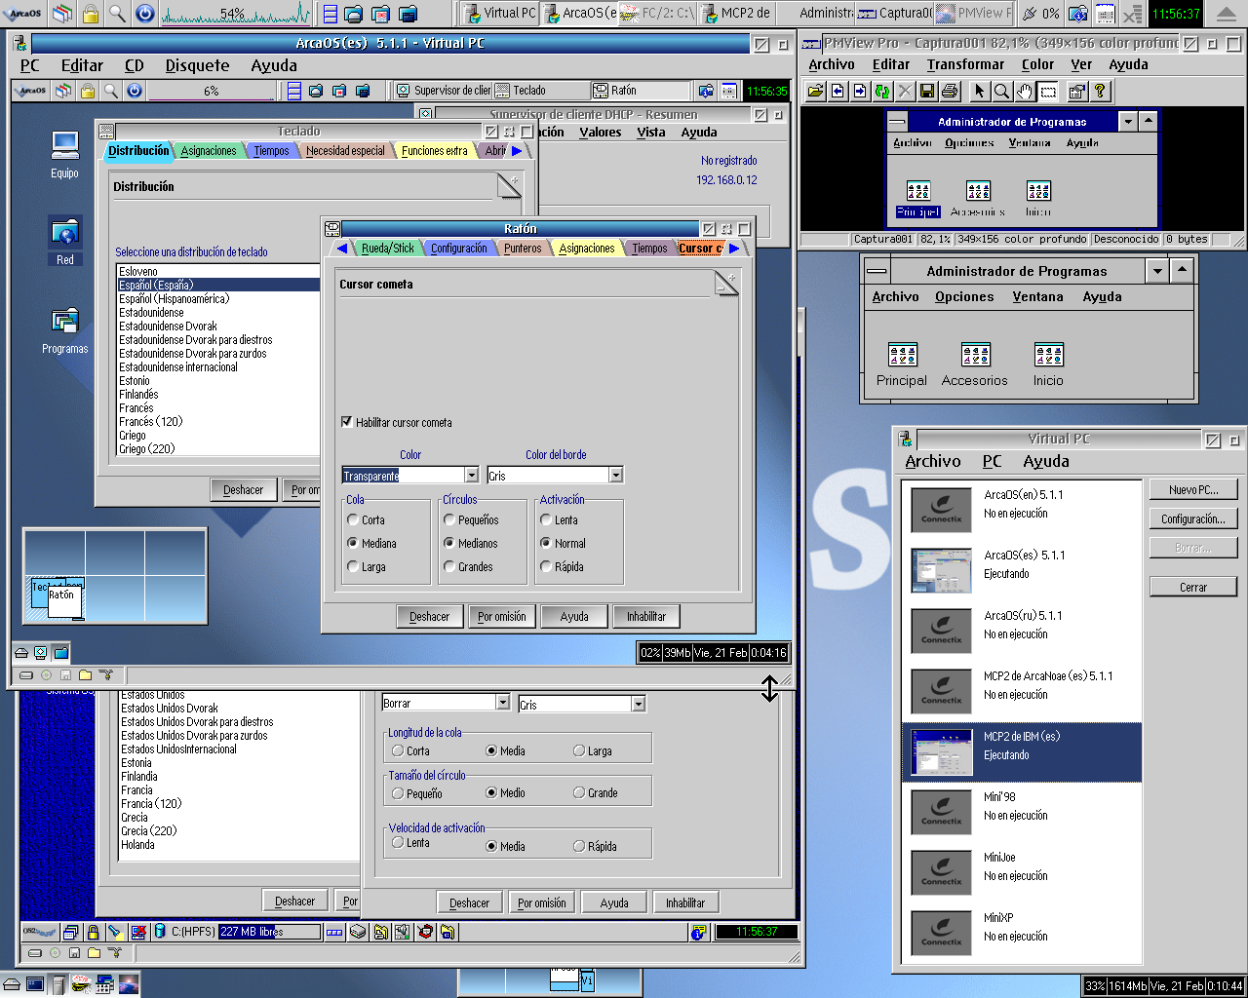Expand the Color del borde Gris dropdown
This screenshot has height=998, width=1248.
615,476
